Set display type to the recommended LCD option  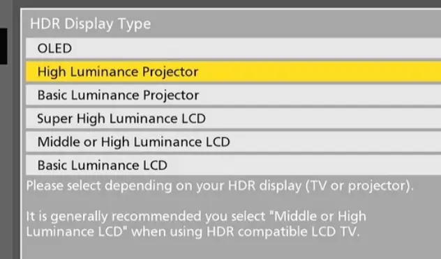(x=234, y=142)
